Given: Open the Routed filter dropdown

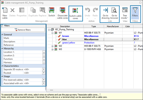Looking at the screenshot, I should click(44, 73).
